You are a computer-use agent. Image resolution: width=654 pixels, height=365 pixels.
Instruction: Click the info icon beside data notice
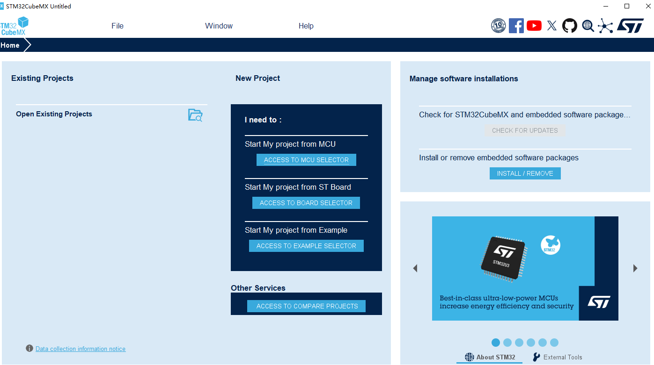[29, 348]
